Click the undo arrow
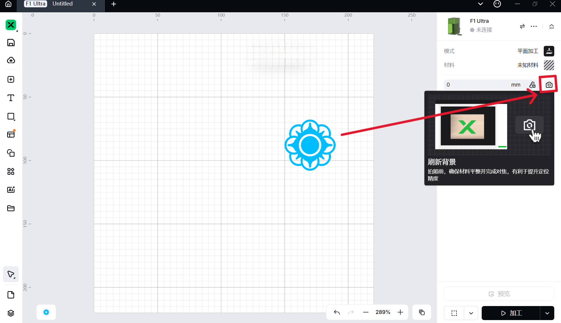Viewport: 561px width, 323px height. [x=337, y=312]
